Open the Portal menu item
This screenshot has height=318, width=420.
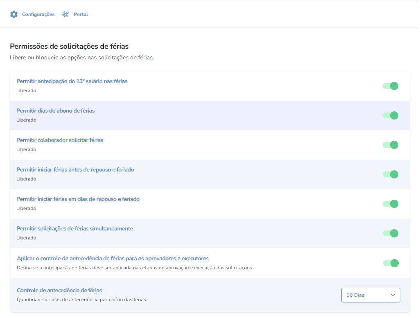81,14
